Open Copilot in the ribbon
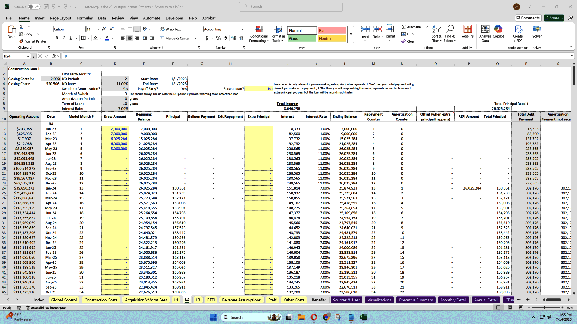577x324 pixels. pos(498,31)
